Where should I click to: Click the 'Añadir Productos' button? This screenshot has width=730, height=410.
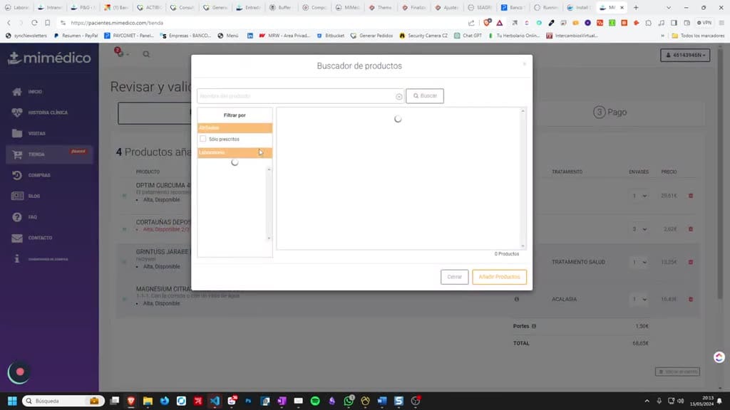click(499, 277)
